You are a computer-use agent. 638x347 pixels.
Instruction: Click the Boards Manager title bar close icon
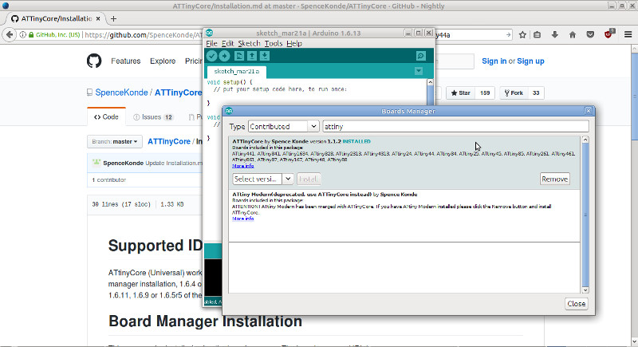[589, 111]
